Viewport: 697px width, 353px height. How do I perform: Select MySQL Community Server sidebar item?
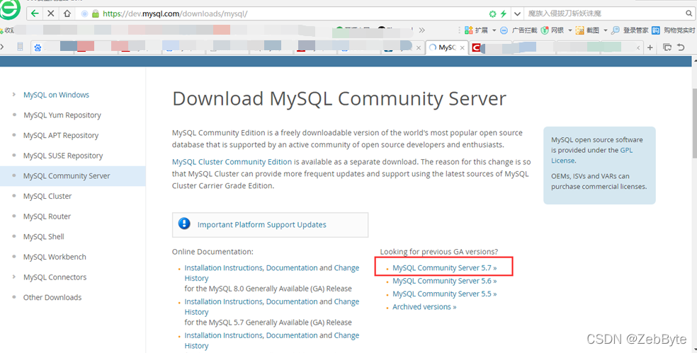point(72,176)
